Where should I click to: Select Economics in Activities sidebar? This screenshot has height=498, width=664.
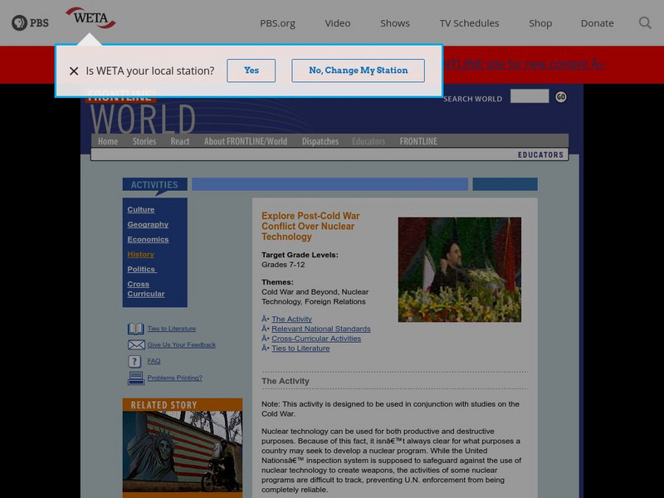pos(148,239)
